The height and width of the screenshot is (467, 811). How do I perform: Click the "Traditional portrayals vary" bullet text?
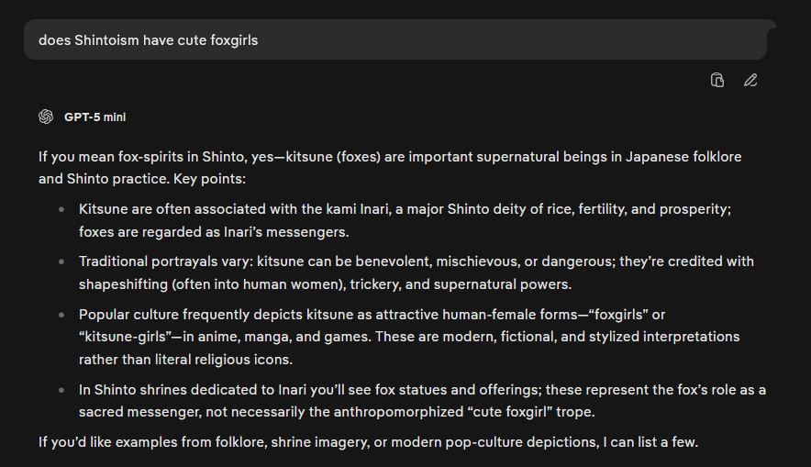416,272
